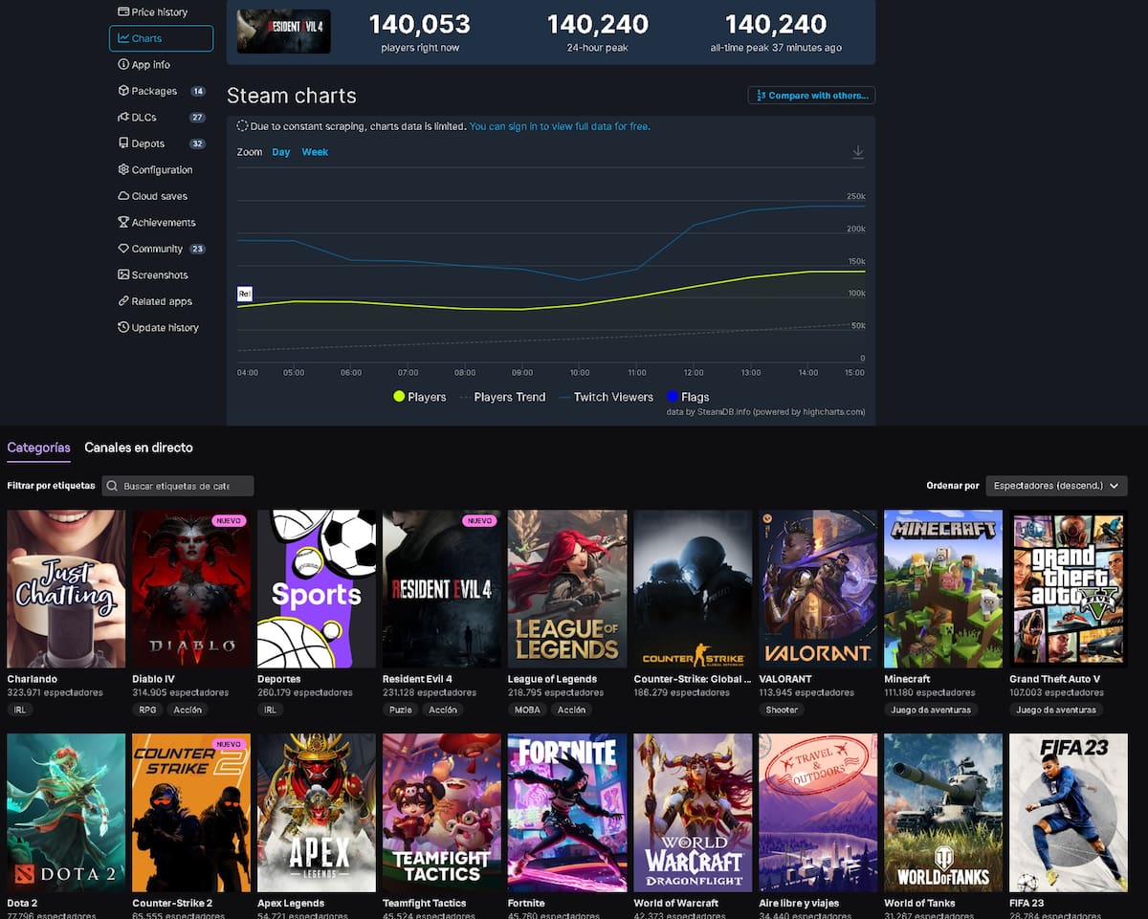Switch to Canales en directo tab

(139, 448)
